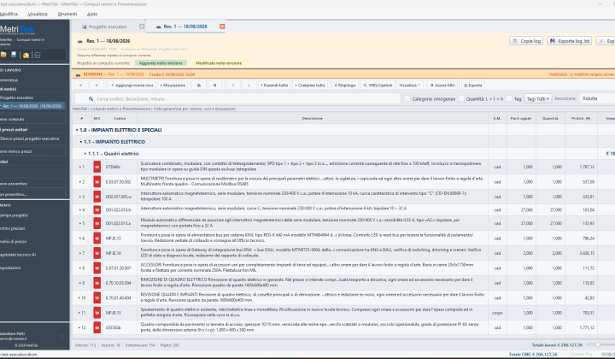Viewport: 615px width, 359px height.
Task: Open the Tag: Tutti dropdown
Action: (x=538, y=99)
